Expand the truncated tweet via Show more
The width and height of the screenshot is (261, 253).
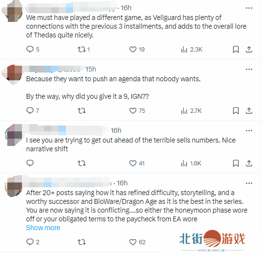[x=43, y=228]
